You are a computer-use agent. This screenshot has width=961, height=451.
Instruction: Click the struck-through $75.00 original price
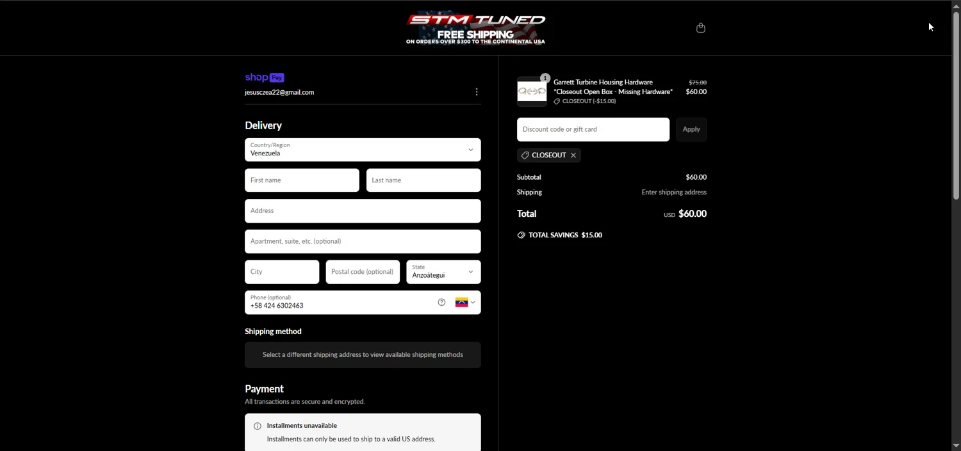pos(698,83)
